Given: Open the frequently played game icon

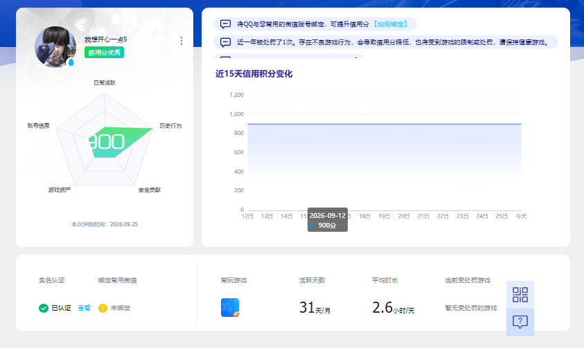Looking at the screenshot, I should click(x=230, y=307).
